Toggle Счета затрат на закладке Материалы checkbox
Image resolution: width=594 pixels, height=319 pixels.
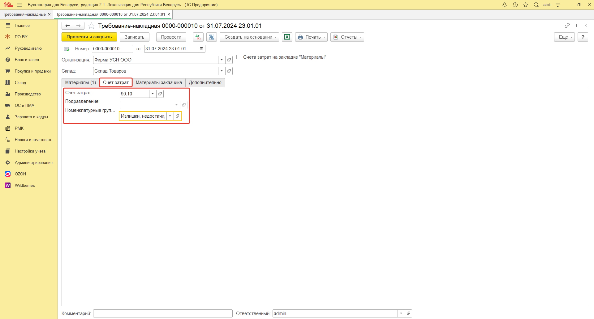tap(239, 57)
